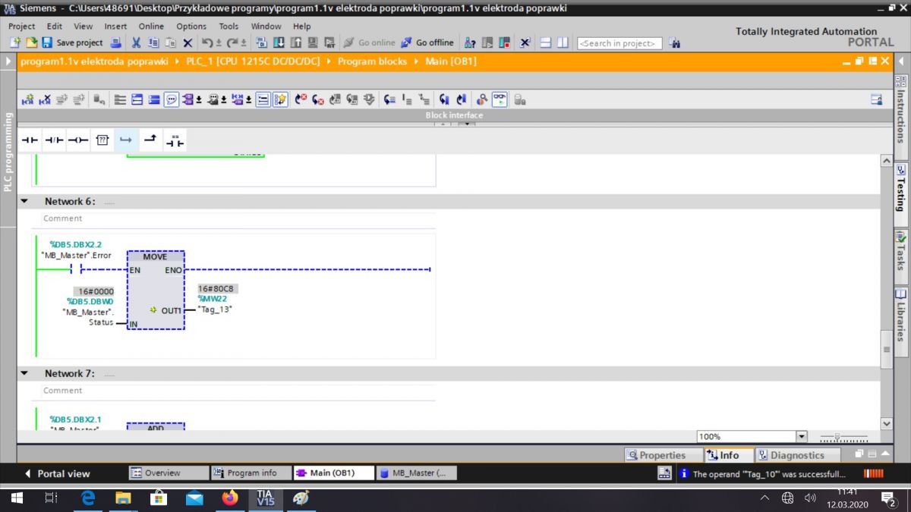Open the MB_Master editor tab

[x=416, y=473]
